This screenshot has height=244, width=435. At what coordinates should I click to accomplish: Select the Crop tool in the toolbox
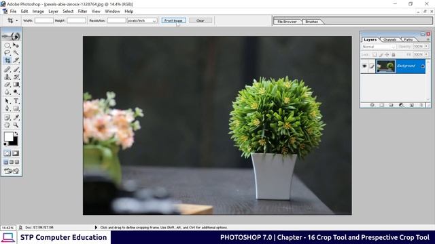click(7, 60)
